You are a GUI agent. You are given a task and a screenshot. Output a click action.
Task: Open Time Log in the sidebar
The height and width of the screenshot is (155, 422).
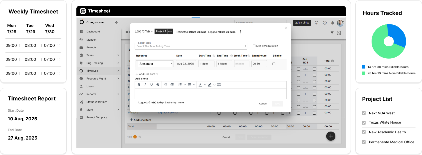point(92,71)
